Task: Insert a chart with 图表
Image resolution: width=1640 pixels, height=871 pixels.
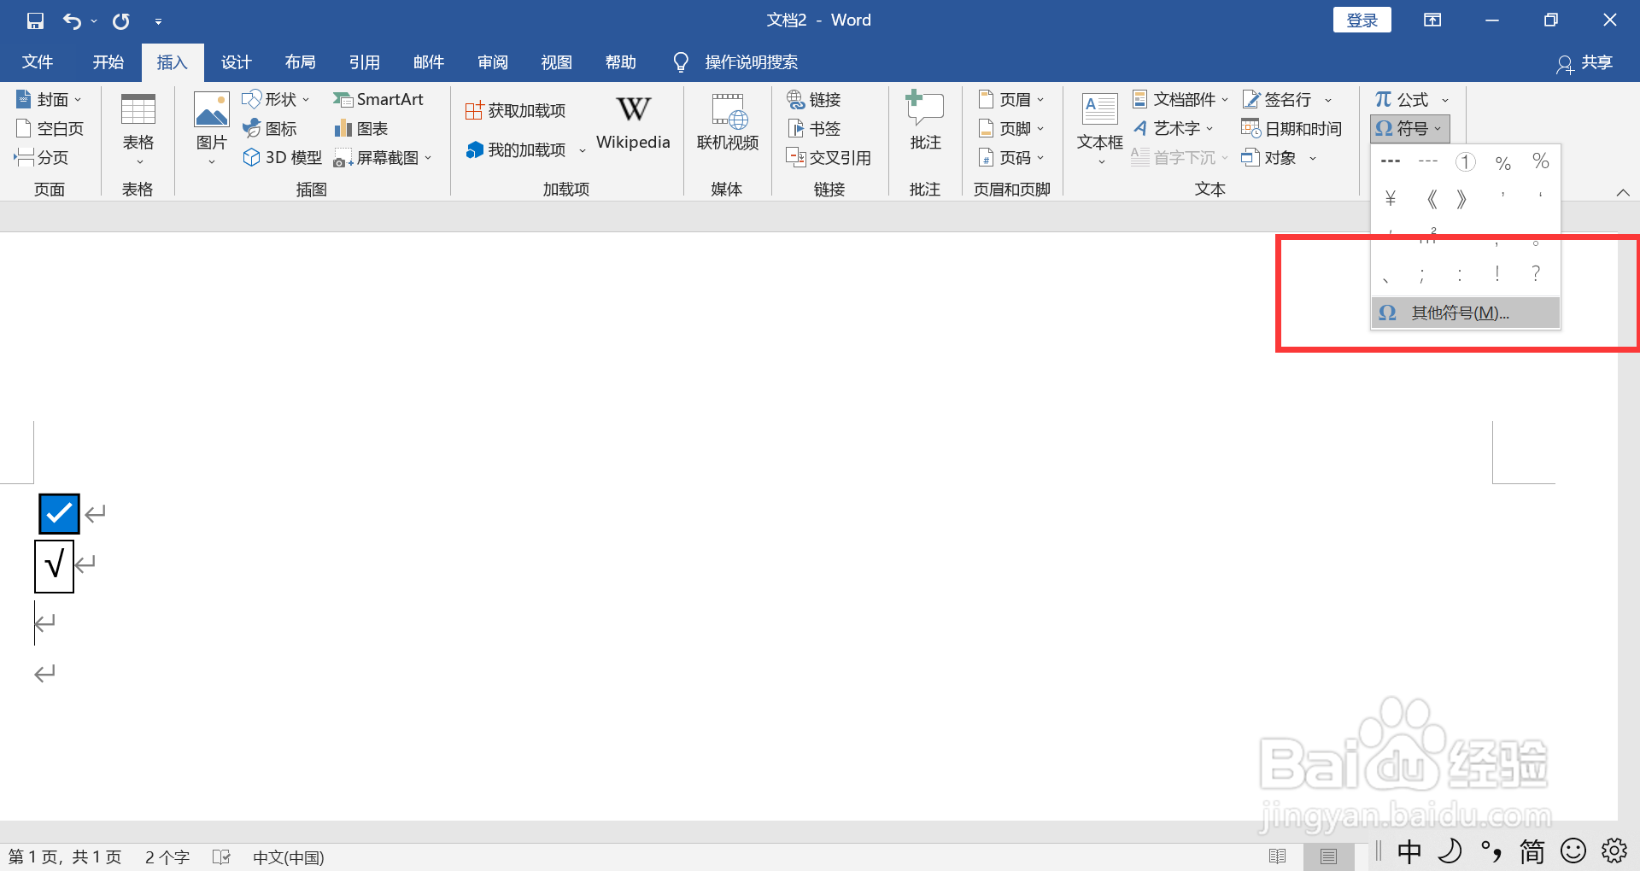Action: point(361,128)
